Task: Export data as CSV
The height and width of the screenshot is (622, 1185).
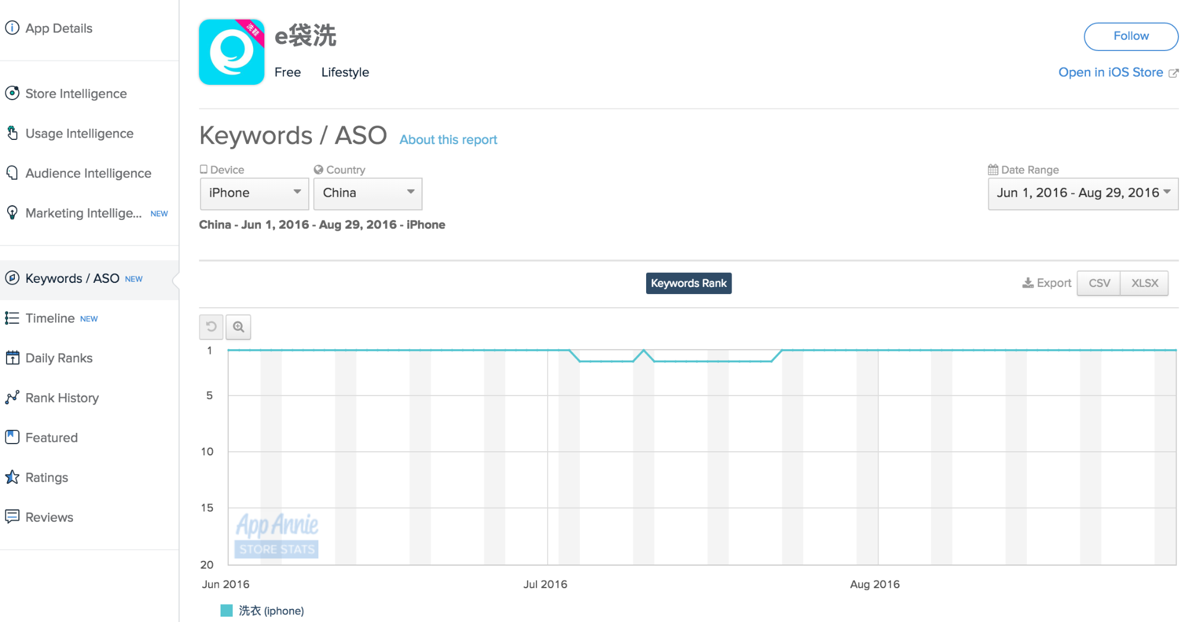Action: coord(1099,283)
